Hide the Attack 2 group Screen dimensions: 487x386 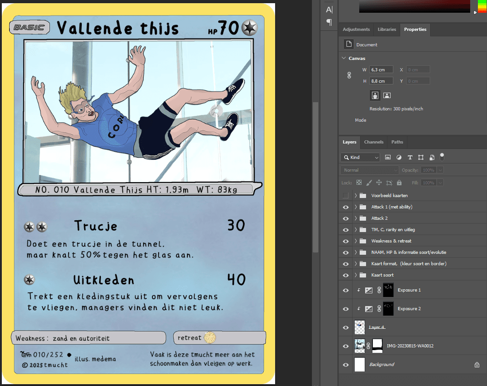(x=346, y=218)
